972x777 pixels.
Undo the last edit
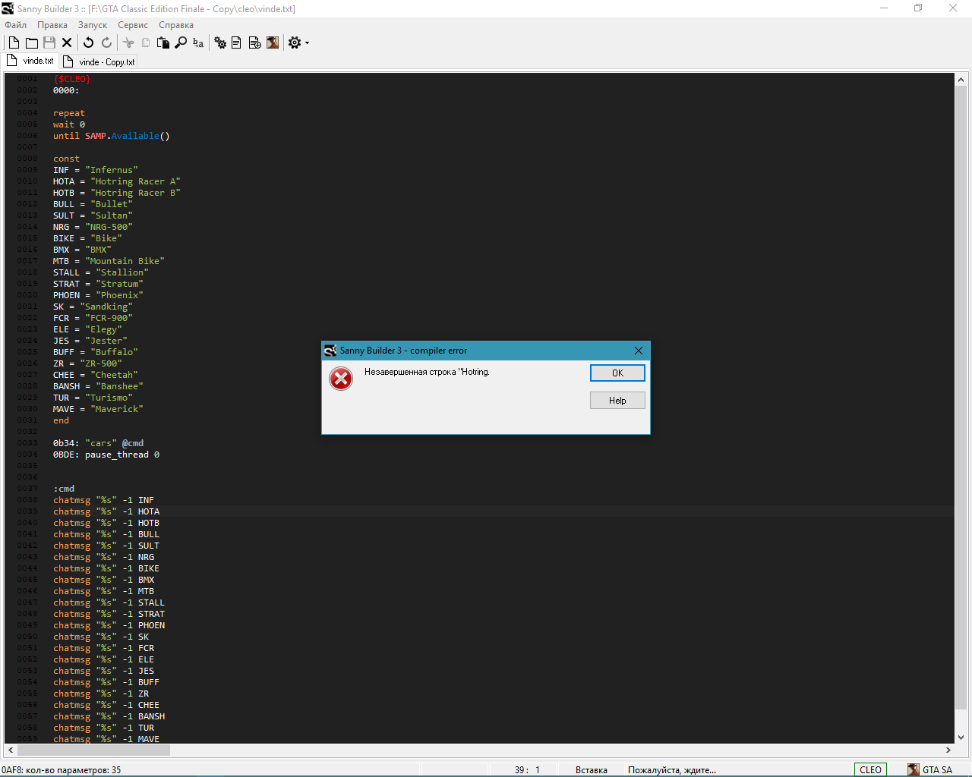(x=89, y=43)
